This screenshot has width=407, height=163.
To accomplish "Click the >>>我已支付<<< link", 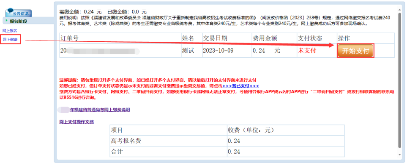I will [240, 86].
